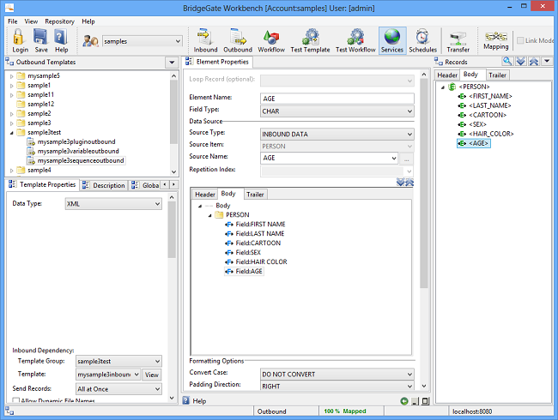Open the View menu
This screenshot has height=420, width=558.
(x=31, y=21)
